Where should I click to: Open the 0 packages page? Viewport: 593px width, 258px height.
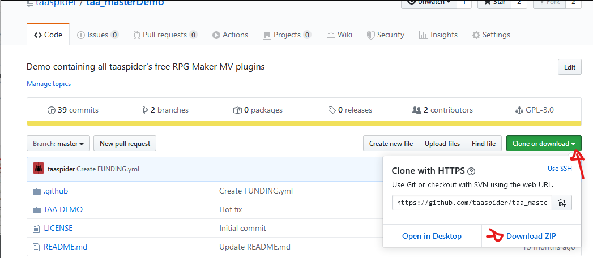(x=258, y=110)
